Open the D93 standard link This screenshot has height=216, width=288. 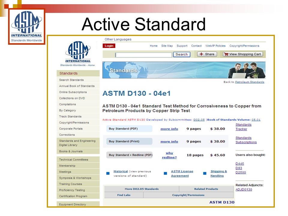(239, 168)
